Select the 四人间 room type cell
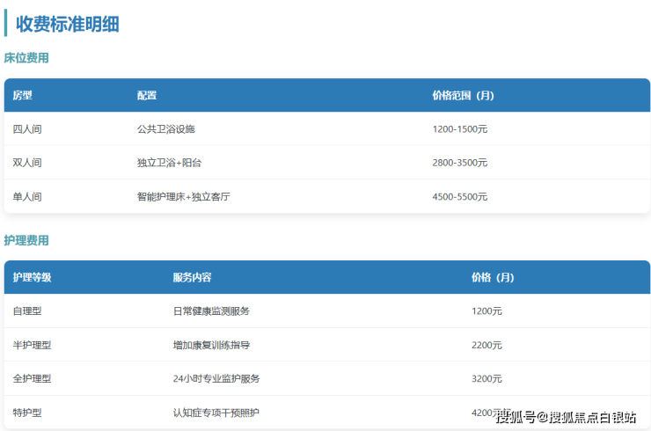The width and height of the screenshot is (651, 431). [27, 129]
